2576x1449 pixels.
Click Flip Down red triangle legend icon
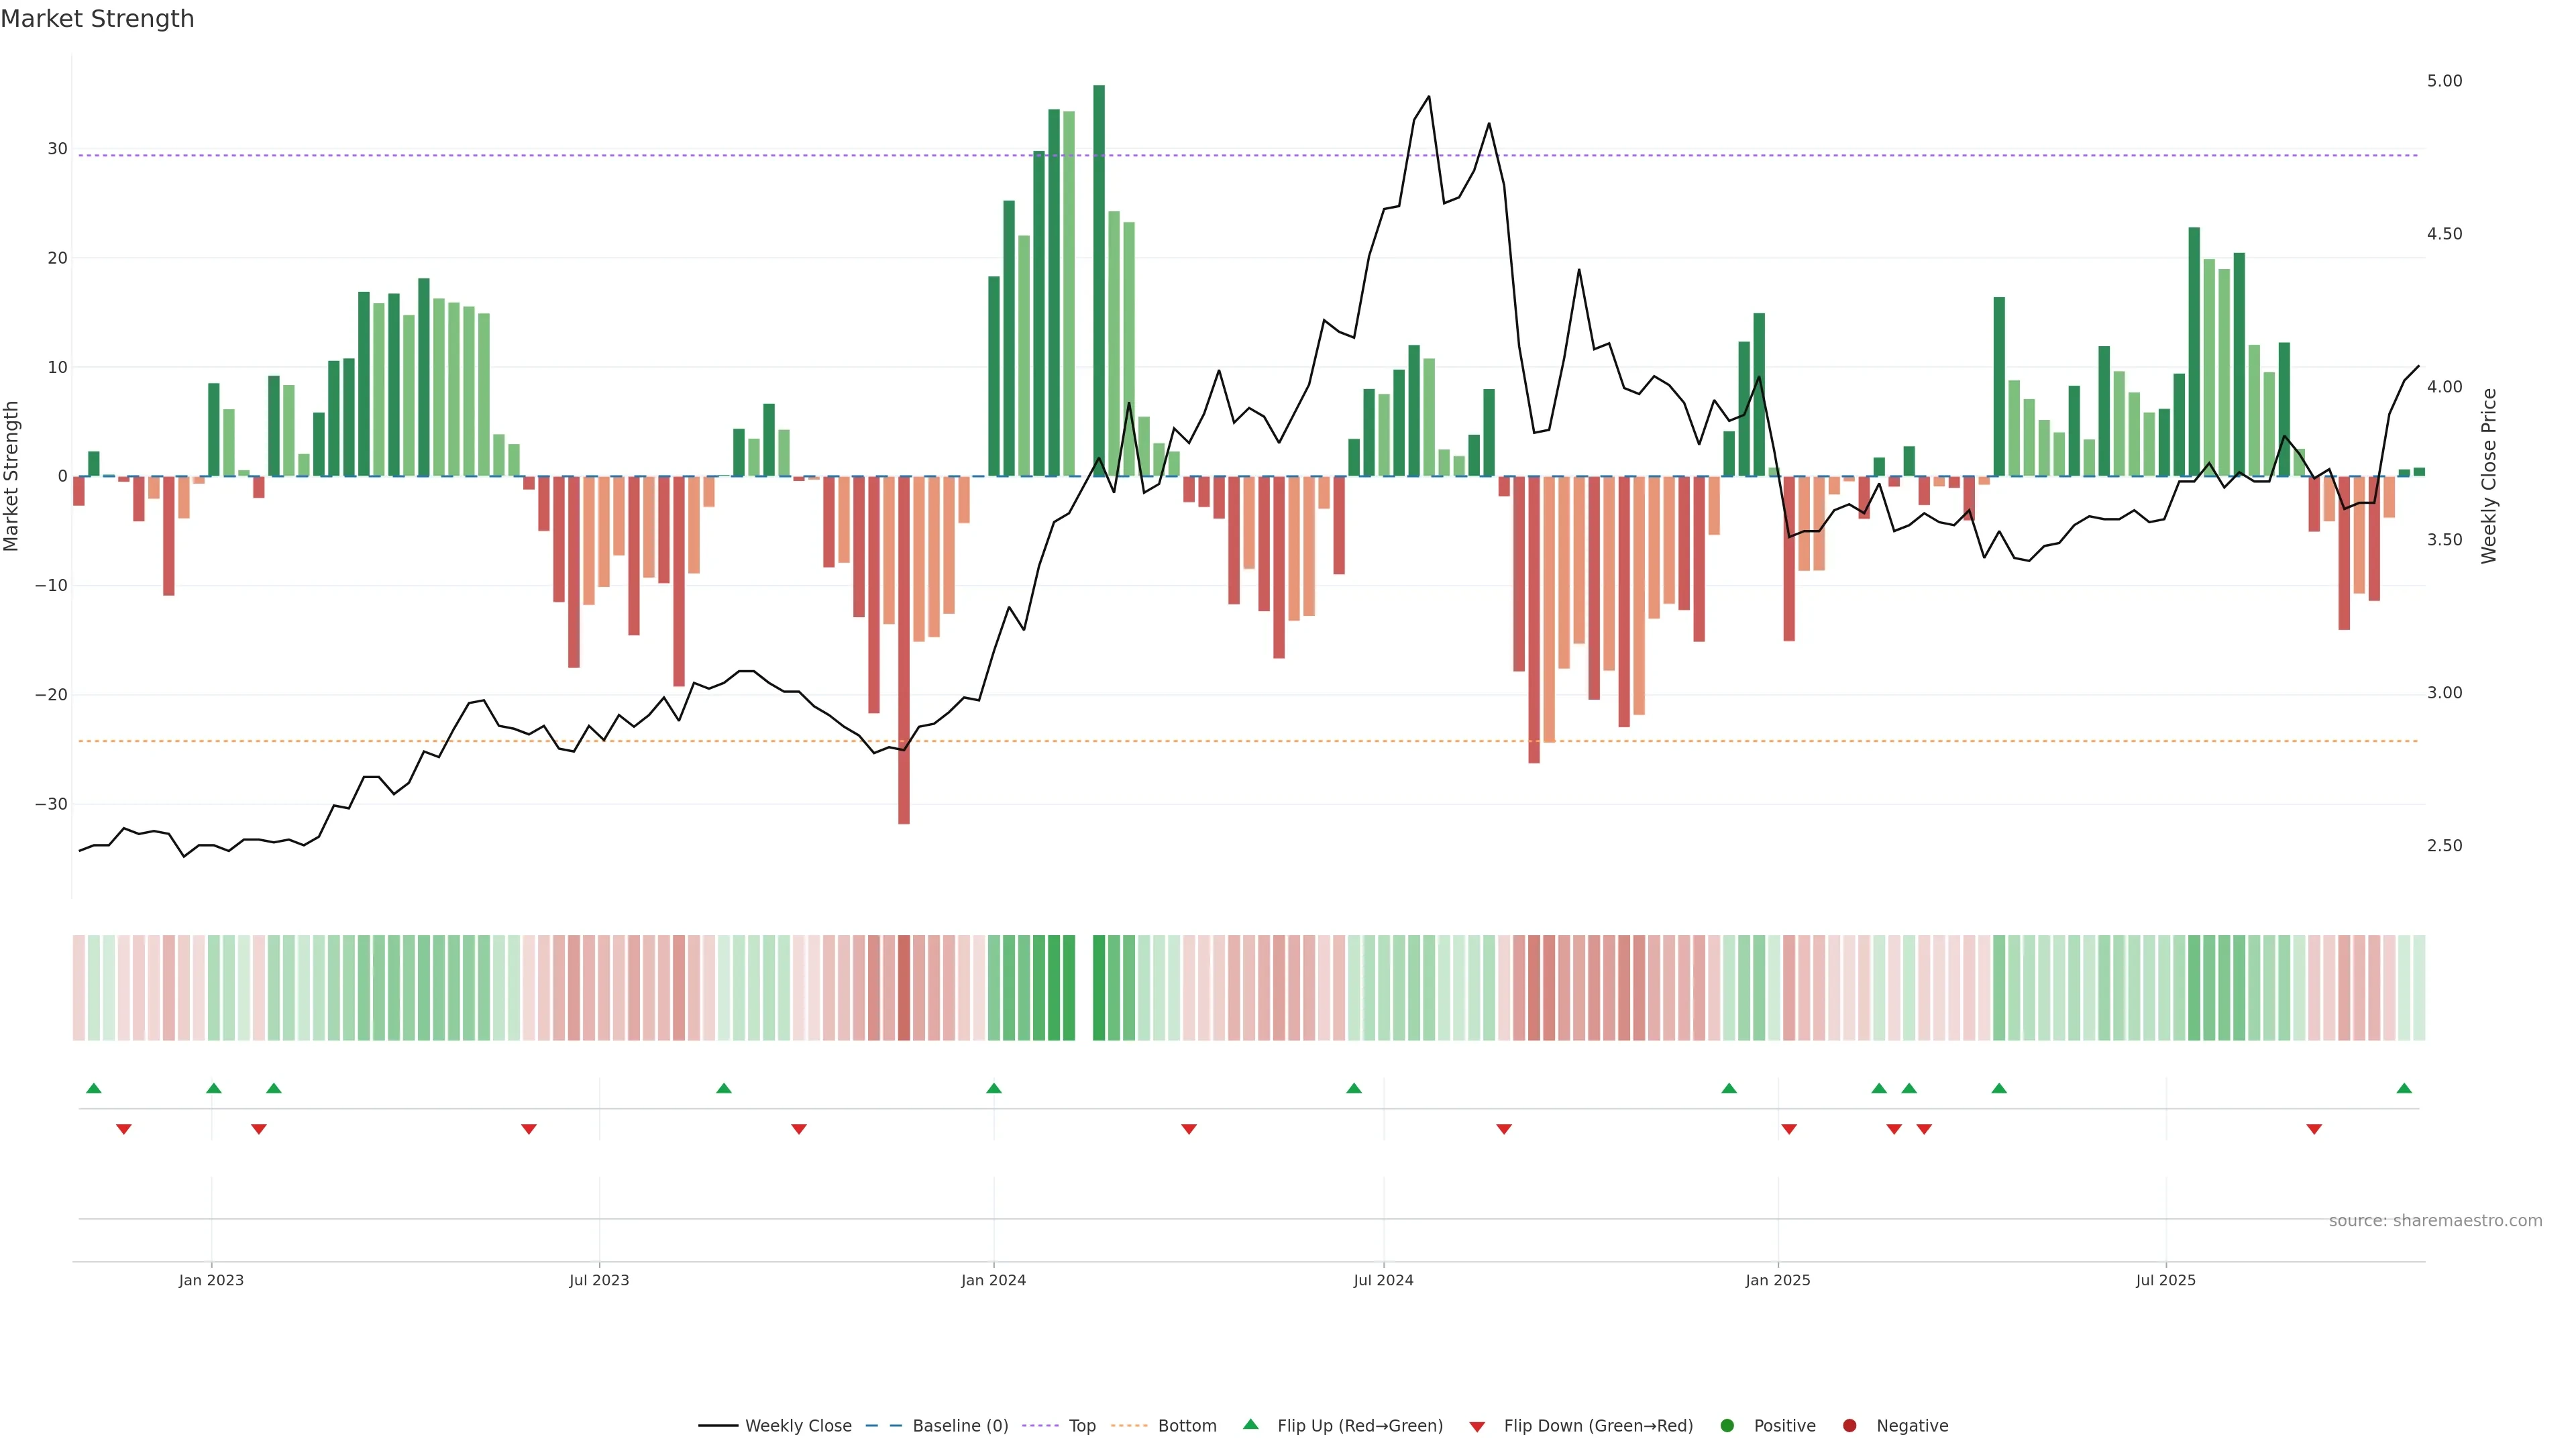1477,1426
